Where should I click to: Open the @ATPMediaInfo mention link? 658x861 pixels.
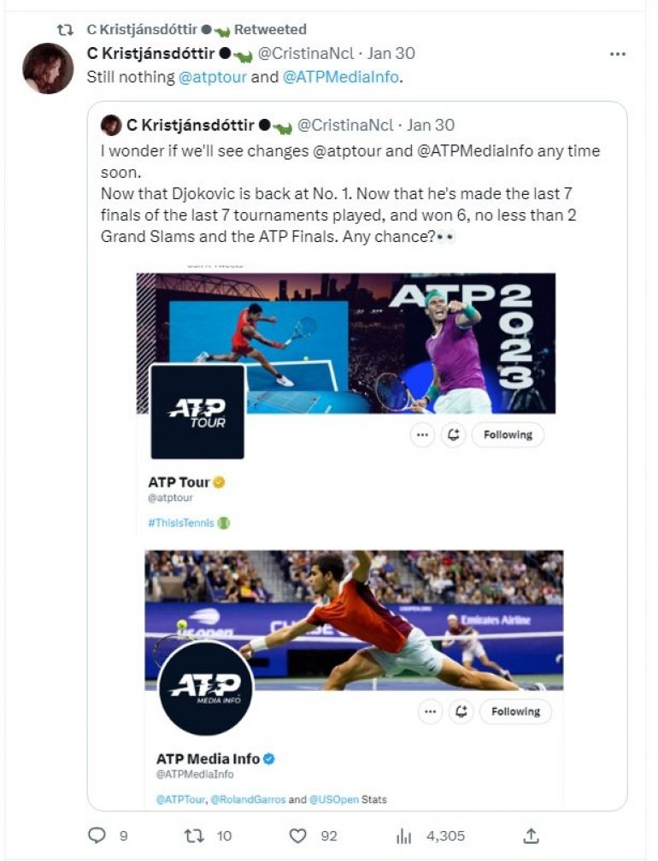tap(341, 77)
